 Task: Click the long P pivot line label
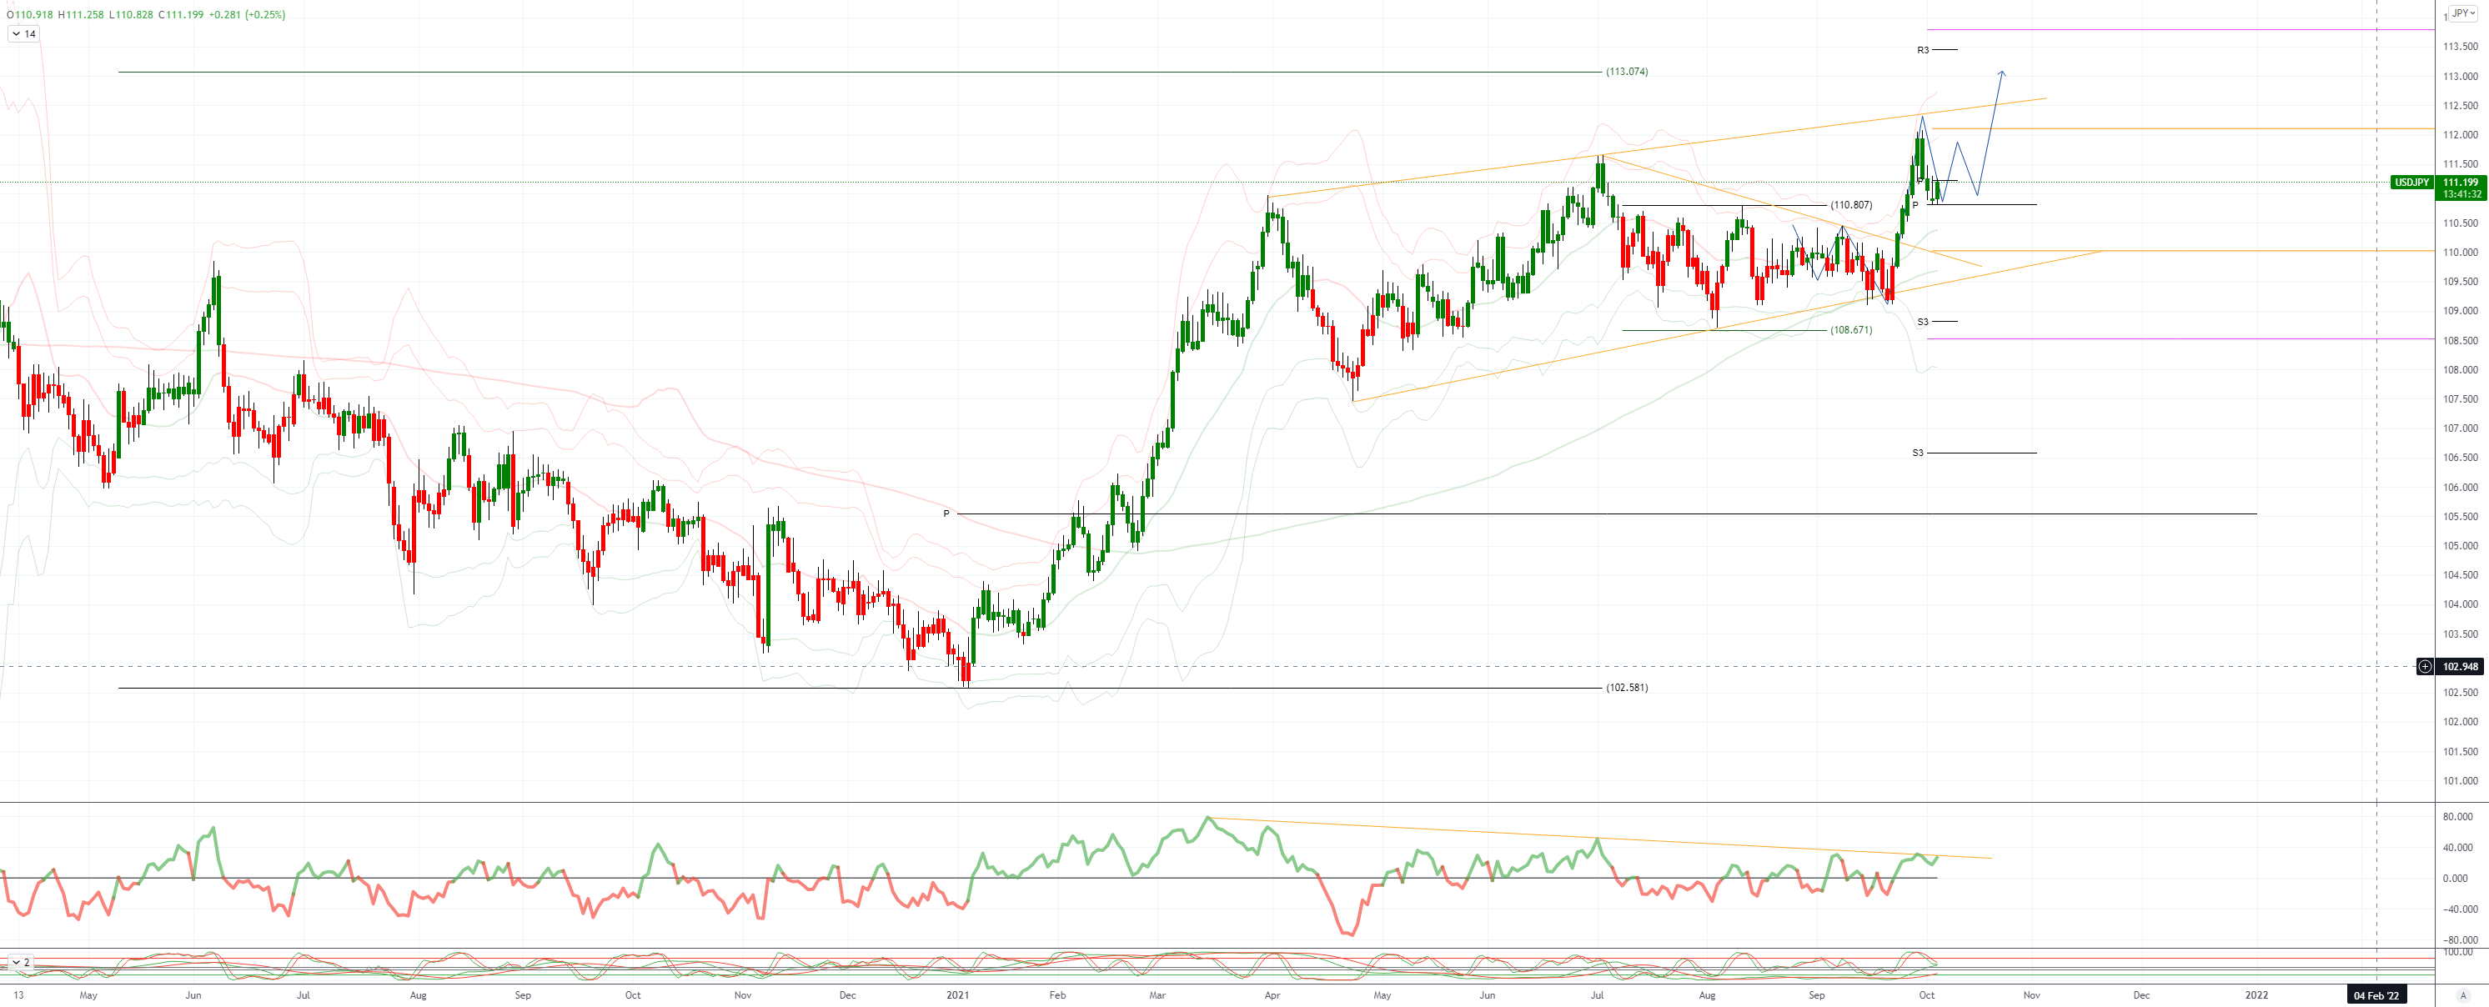(947, 514)
